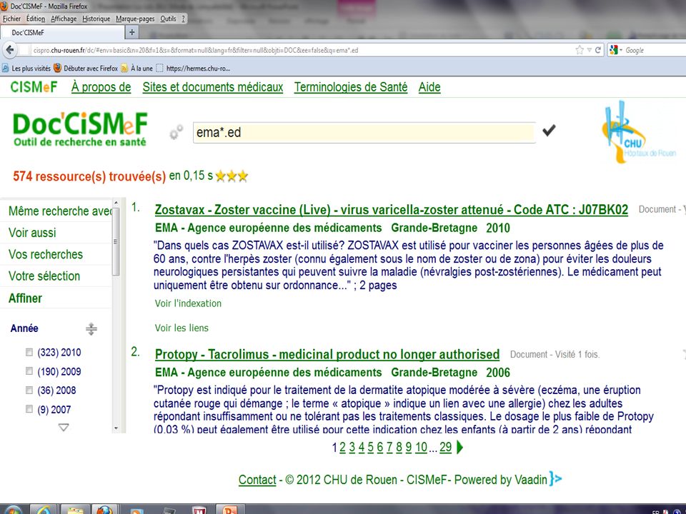686x514 pixels.
Task: Open the Affichage menu
Action: (64, 19)
